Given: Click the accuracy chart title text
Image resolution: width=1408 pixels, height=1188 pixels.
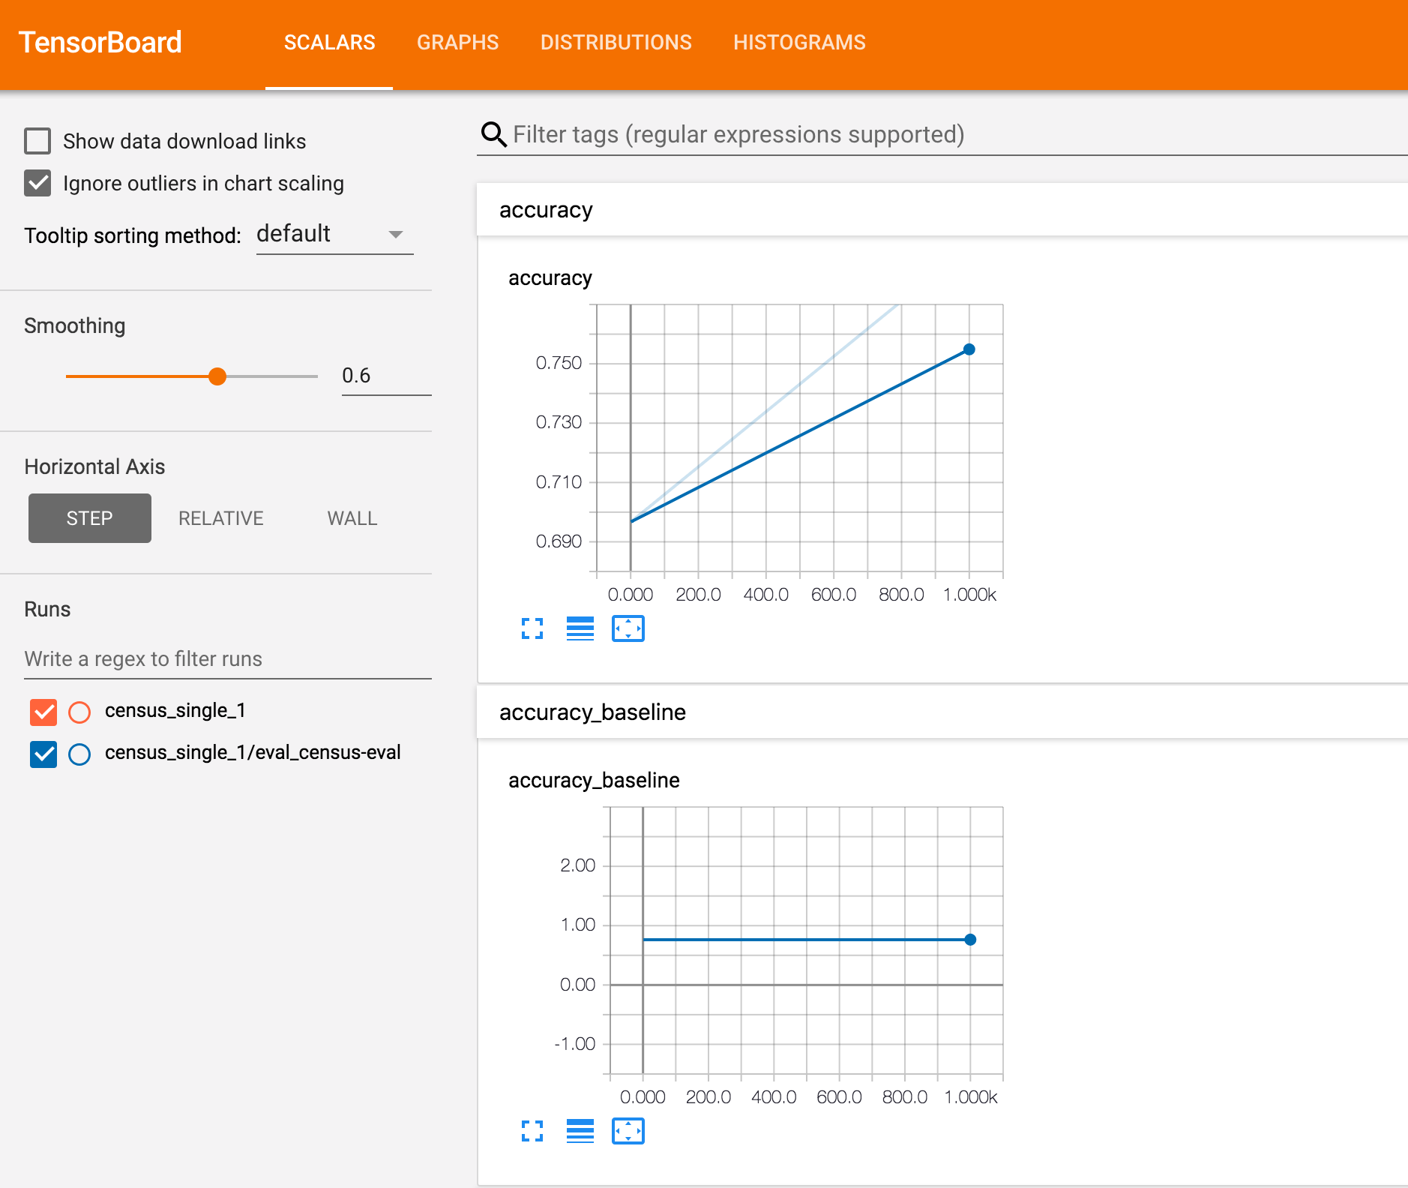Looking at the screenshot, I should 550,278.
